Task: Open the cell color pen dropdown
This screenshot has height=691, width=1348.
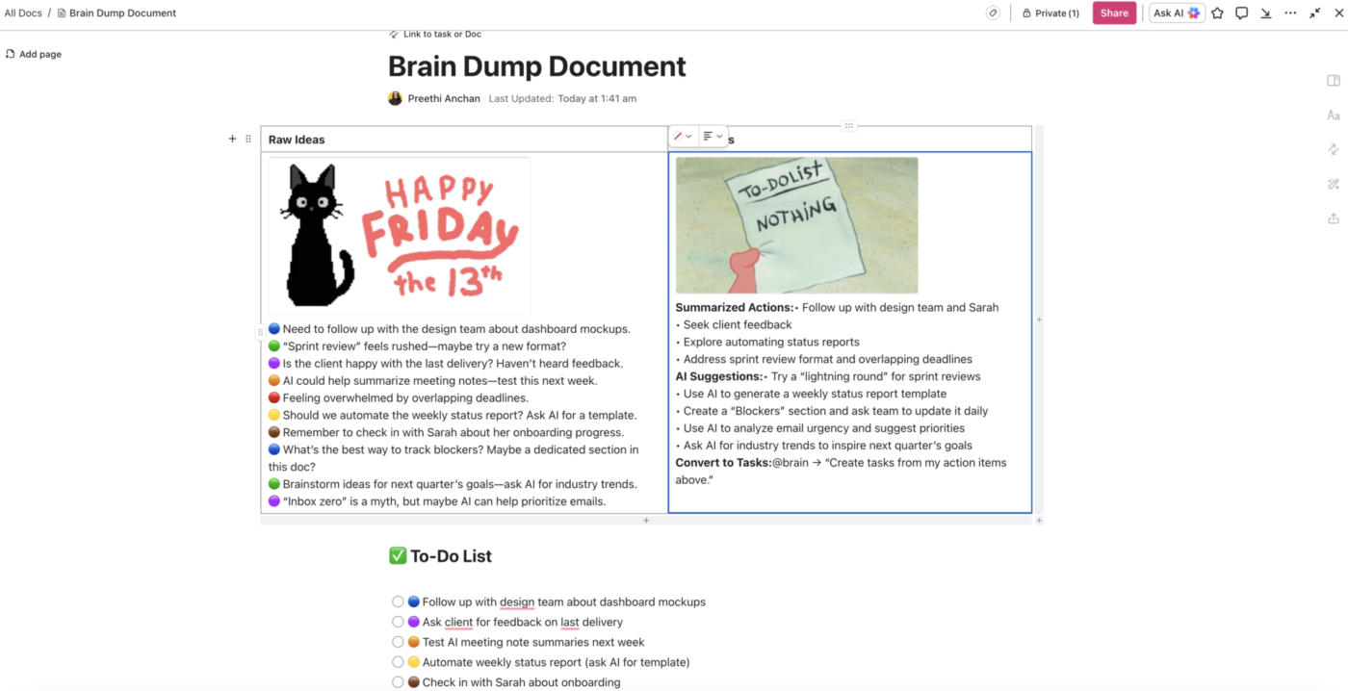Action: [683, 137]
